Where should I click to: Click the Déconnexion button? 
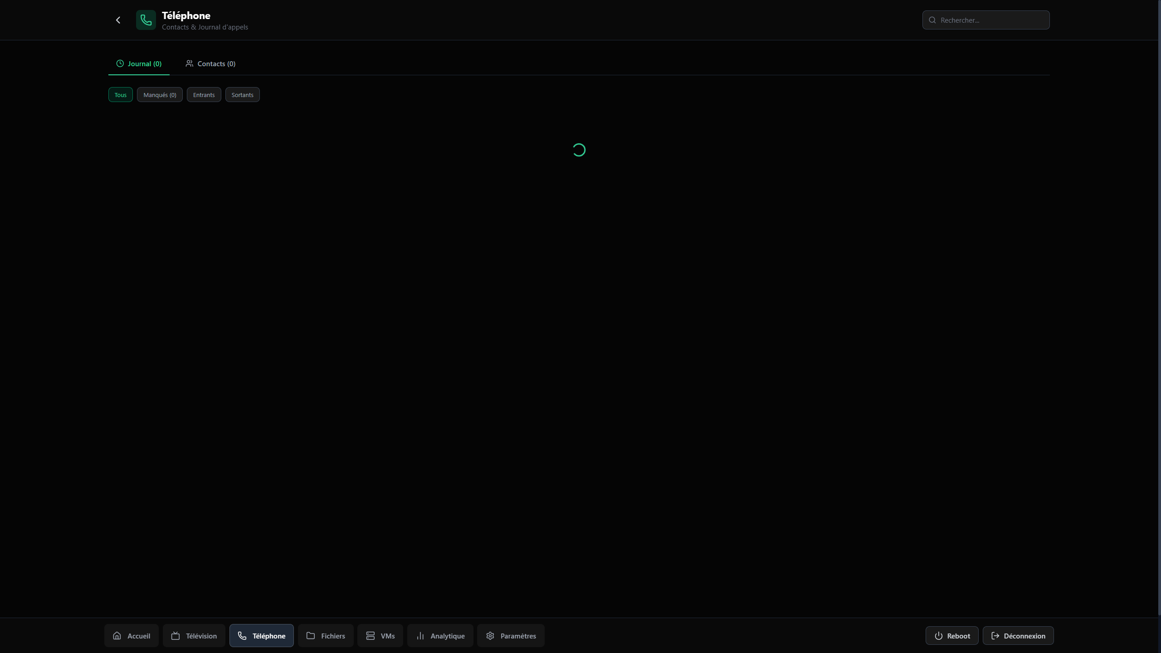coord(1018,636)
